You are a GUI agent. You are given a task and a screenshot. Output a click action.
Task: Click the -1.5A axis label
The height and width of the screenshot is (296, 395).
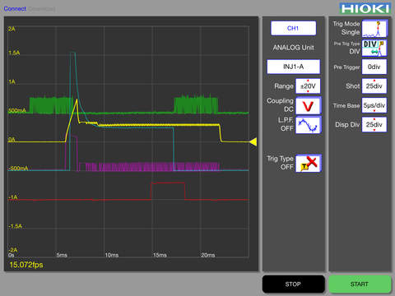point(15,226)
